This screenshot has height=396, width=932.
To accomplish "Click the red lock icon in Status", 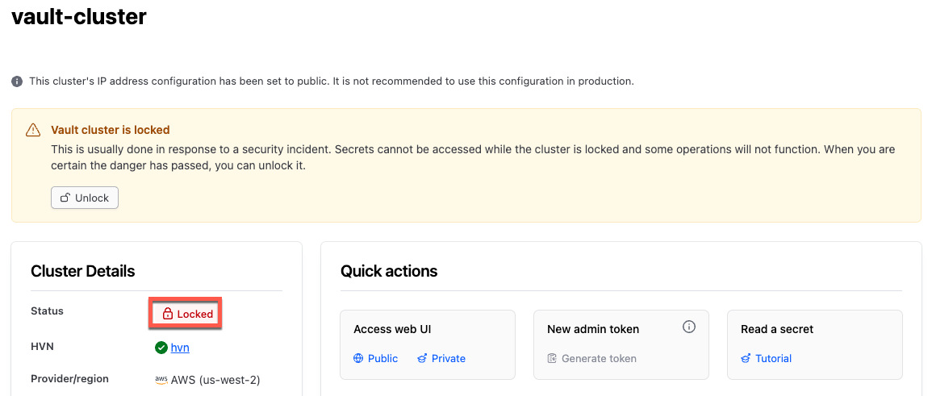I will tap(168, 314).
